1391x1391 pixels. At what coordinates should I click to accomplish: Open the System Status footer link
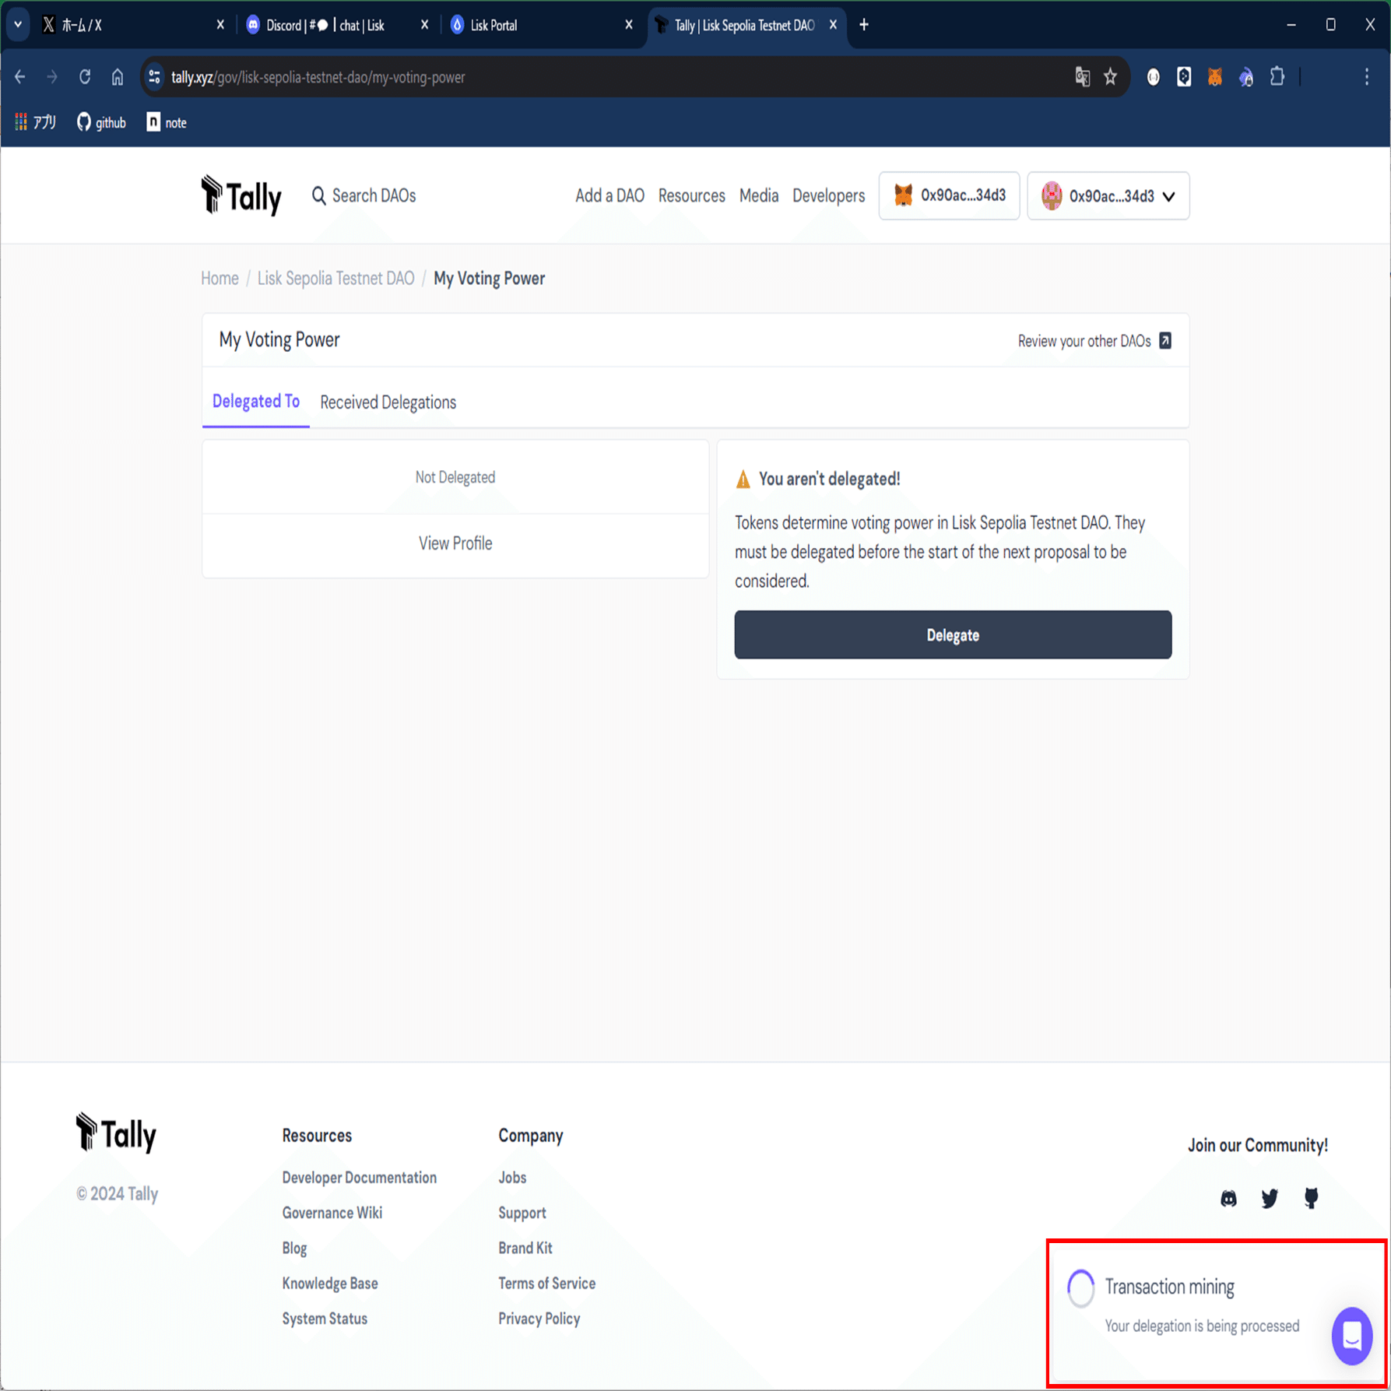325,1319
